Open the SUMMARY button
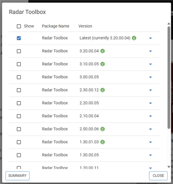The image size is (173, 184). 18,176
